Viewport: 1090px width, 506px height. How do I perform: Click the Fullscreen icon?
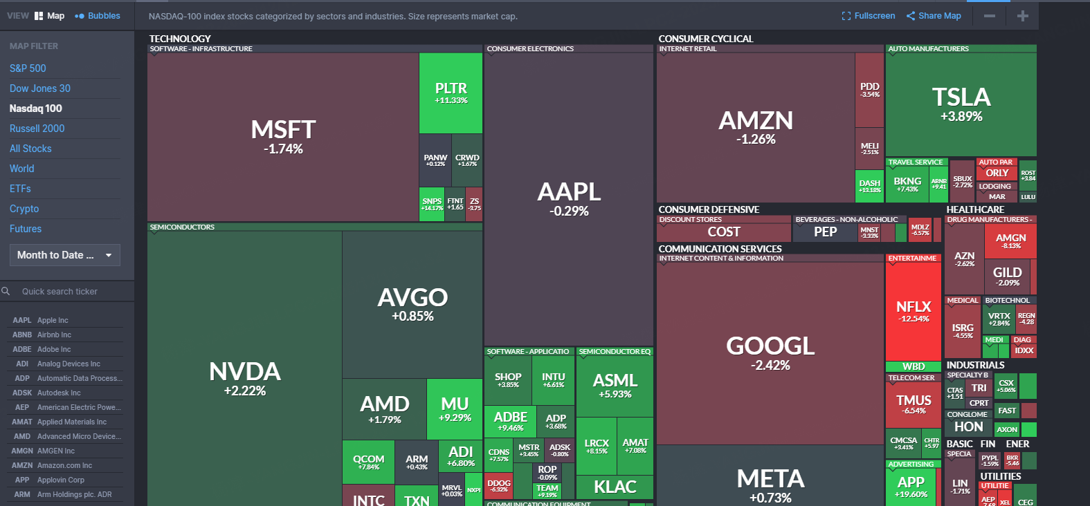(x=846, y=16)
